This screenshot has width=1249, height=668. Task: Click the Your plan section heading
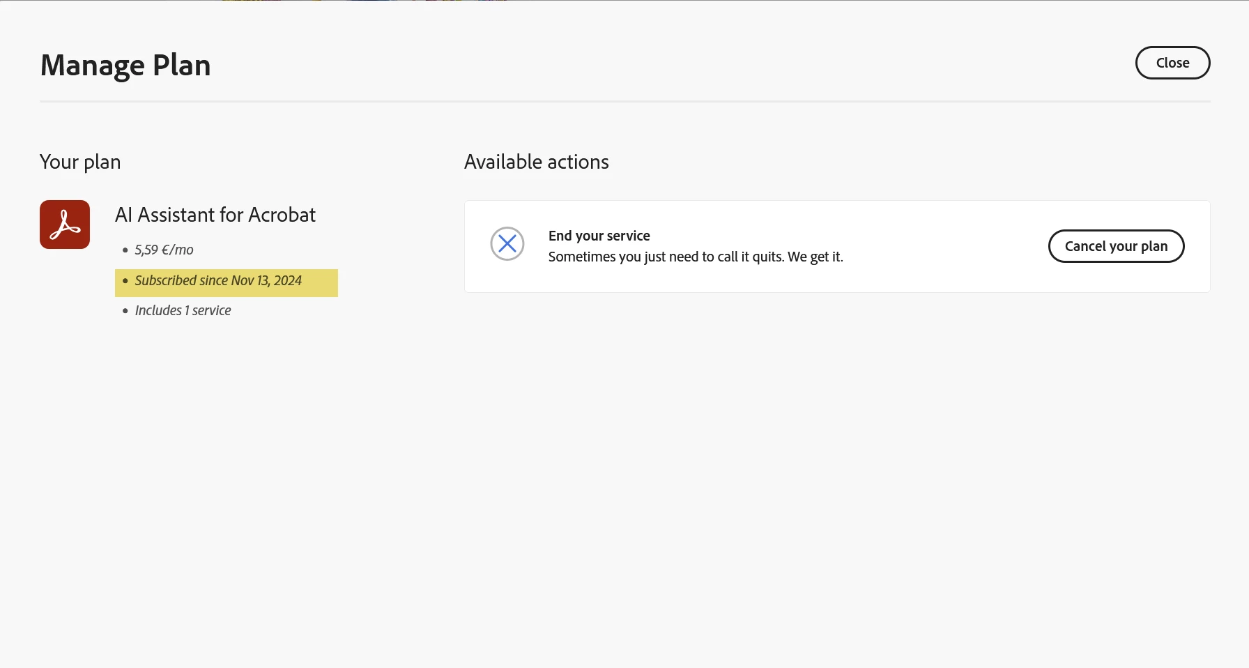tap(80, 162)
